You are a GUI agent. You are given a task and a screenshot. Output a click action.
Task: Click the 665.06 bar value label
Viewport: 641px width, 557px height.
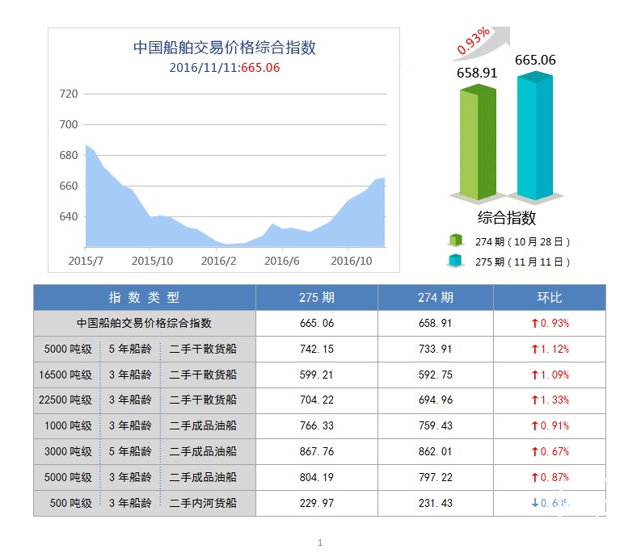click(x=535, y=60)
